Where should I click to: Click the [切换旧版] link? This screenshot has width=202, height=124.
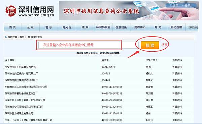192,27
